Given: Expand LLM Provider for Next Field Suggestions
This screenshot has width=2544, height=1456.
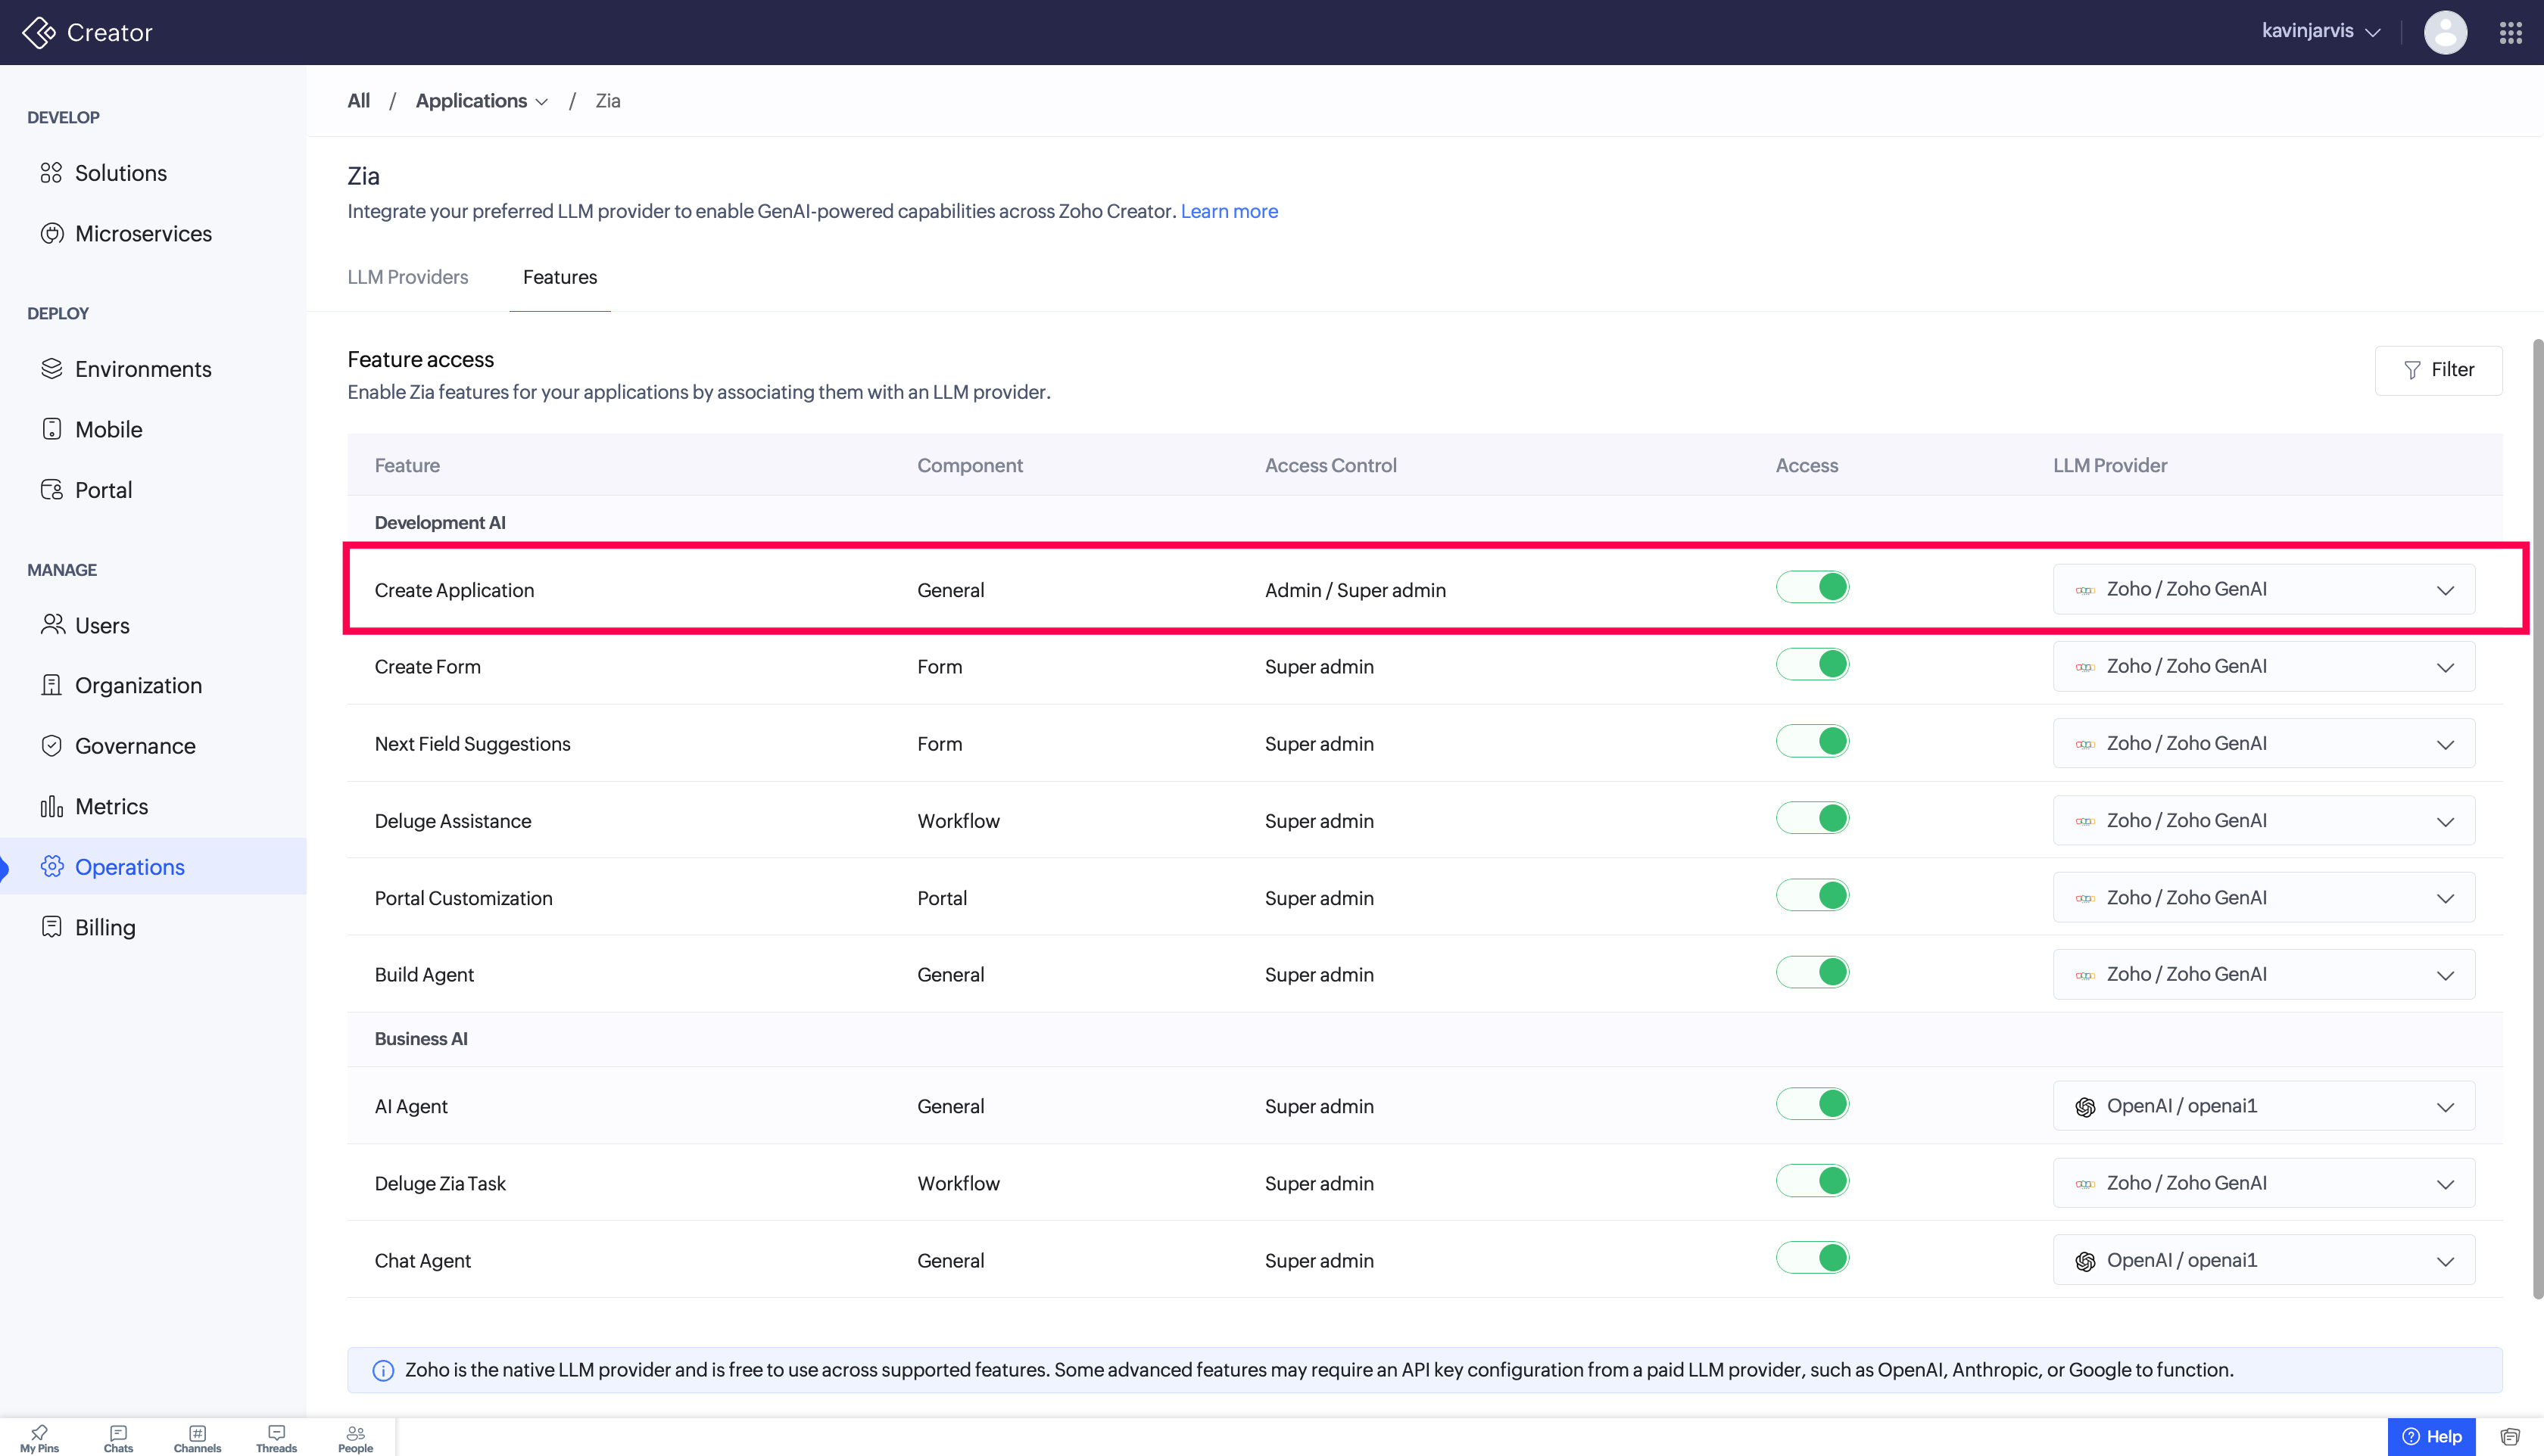Looking at the screenshot, I should [x=2264, y=743].
